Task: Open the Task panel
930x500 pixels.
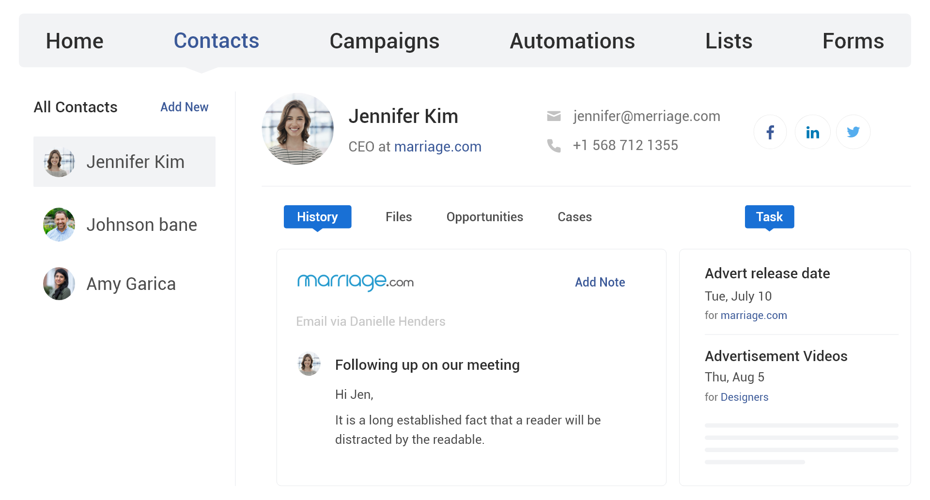Action: (x=769, y=217)
